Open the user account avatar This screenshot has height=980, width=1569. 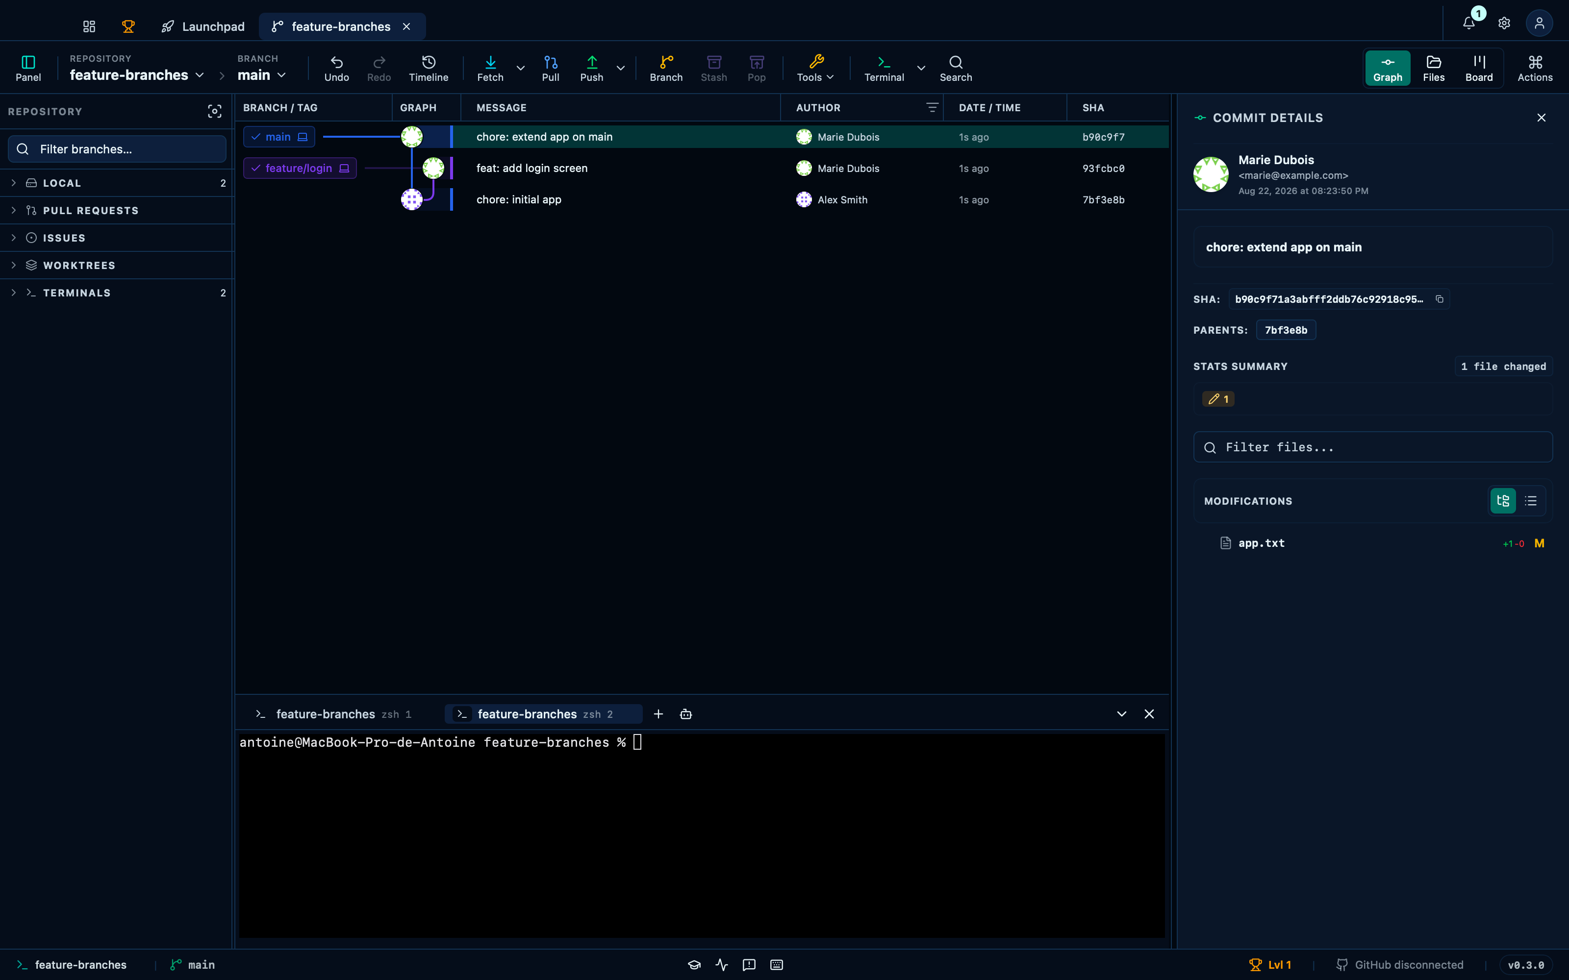1539,24
